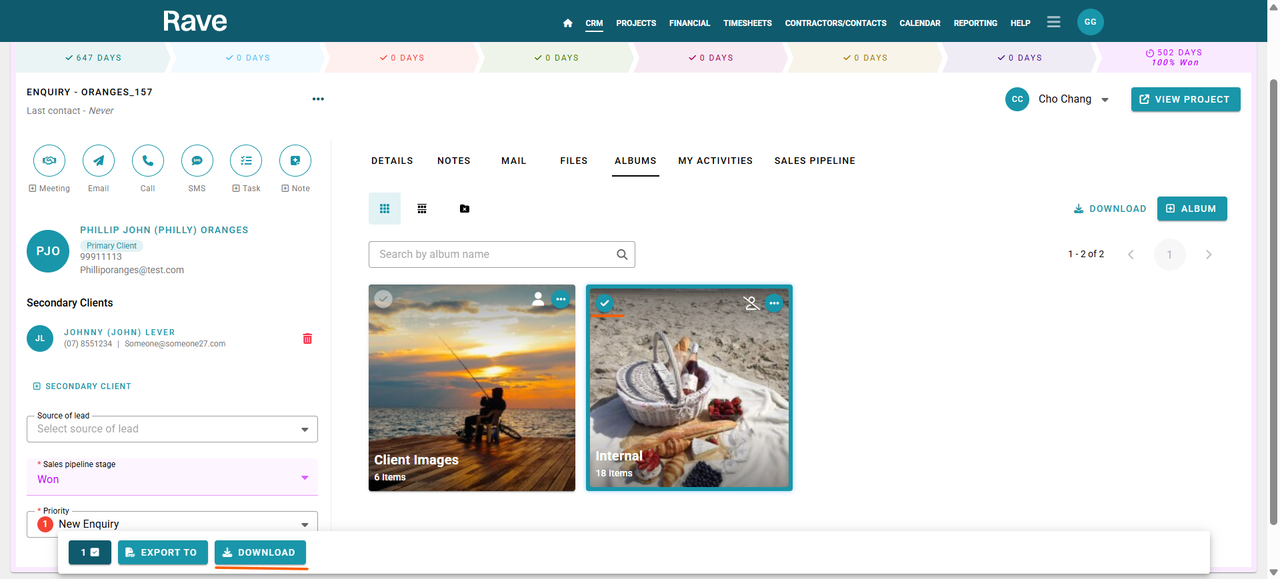The width and height of the screenshot is (1280, 579).
Task: Open Client Images album options menu
Action: (x=561, y=299)
